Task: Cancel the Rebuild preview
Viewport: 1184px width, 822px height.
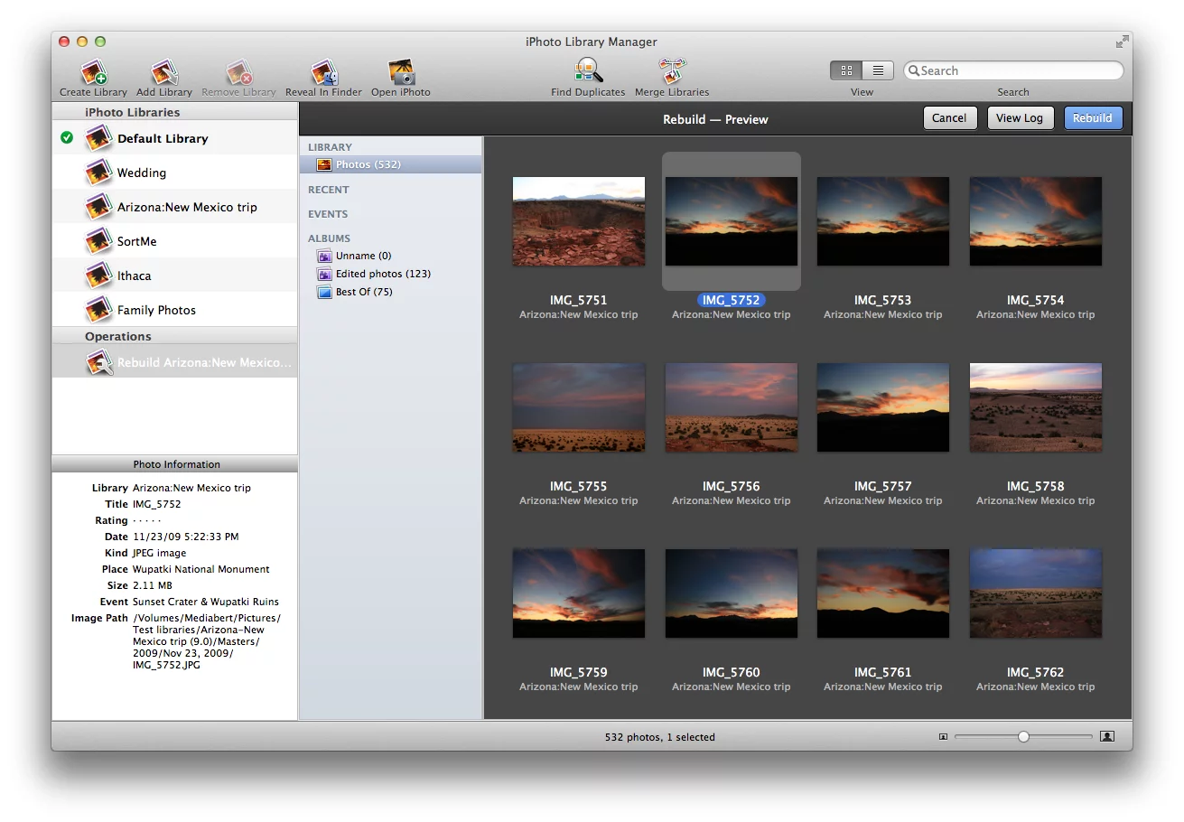Action: 950,117
